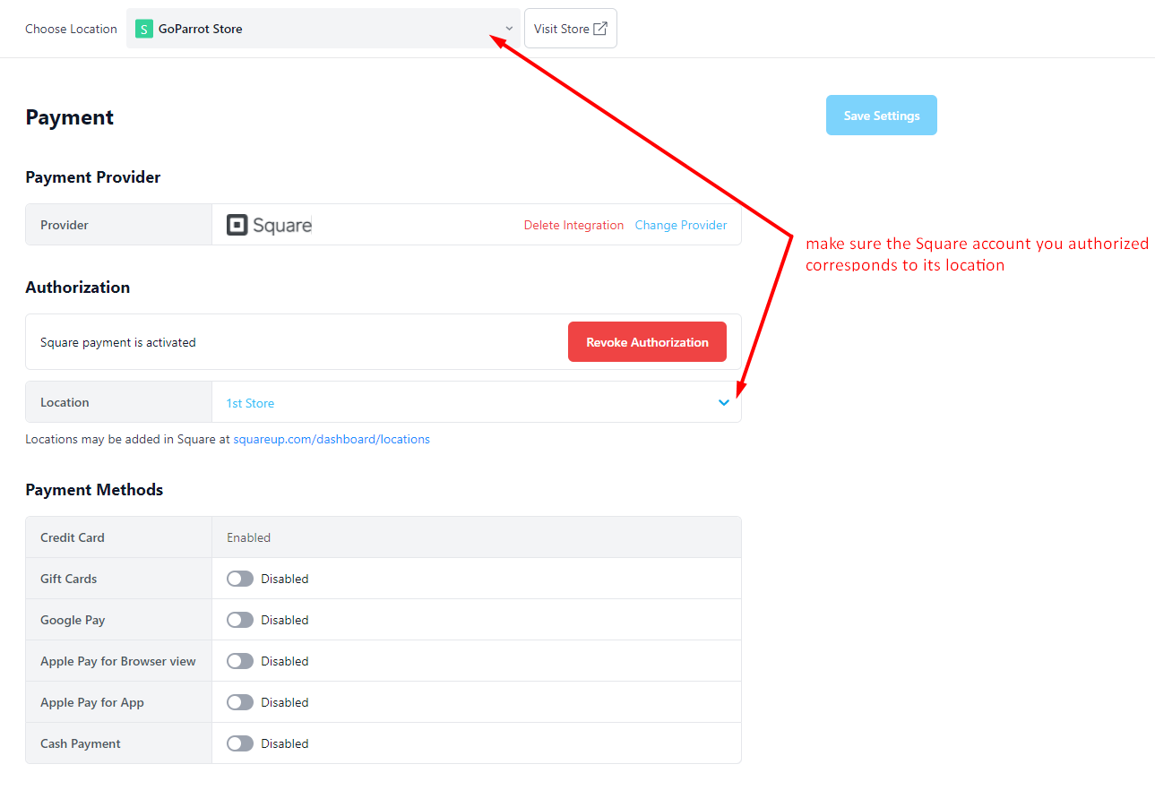Click the Credit Card Enabled status text
This screenshot has width=1155, height=790.
pyautogui.click(x=248, y=537)
